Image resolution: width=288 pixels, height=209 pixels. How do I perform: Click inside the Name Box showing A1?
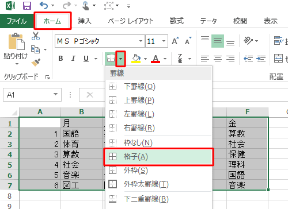pyautogui.click(x=28, y=95)
